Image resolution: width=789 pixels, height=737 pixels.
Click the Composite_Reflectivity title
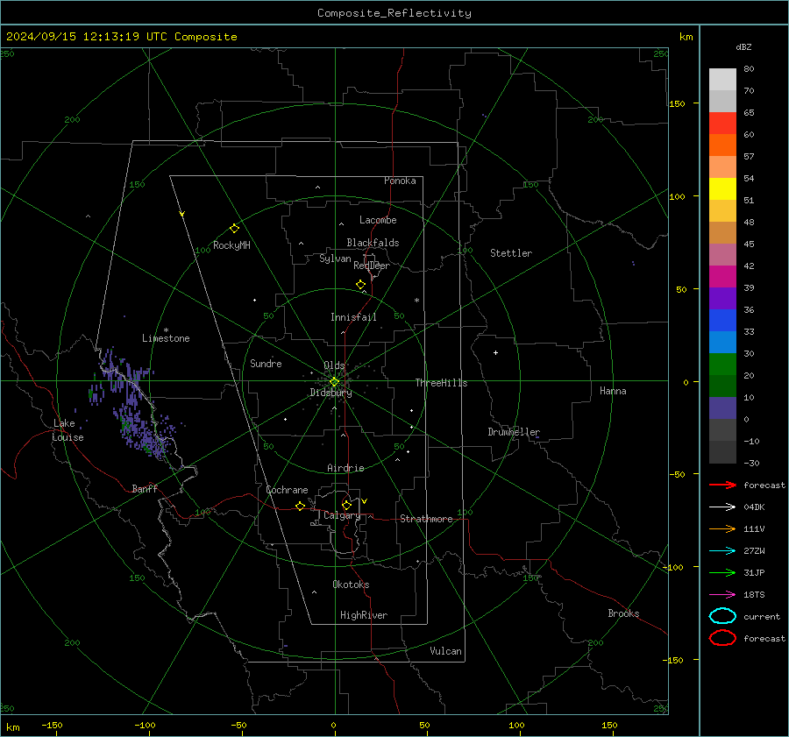pos(394,13)
